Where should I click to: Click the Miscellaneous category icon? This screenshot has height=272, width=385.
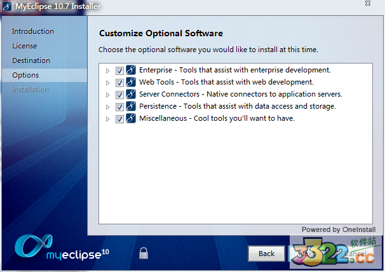131,119
